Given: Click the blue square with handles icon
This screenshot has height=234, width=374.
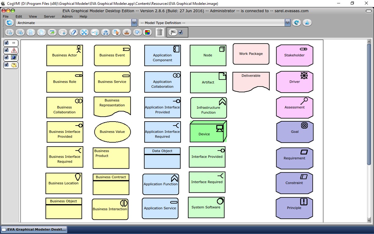Looking at the screenshot, I should click(137, 32).
